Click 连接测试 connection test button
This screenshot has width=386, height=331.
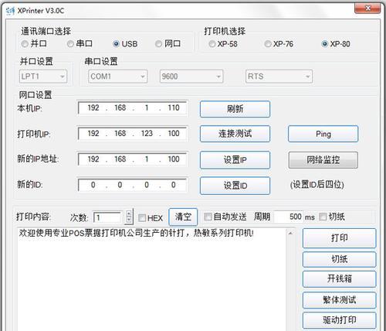point(235,134)
